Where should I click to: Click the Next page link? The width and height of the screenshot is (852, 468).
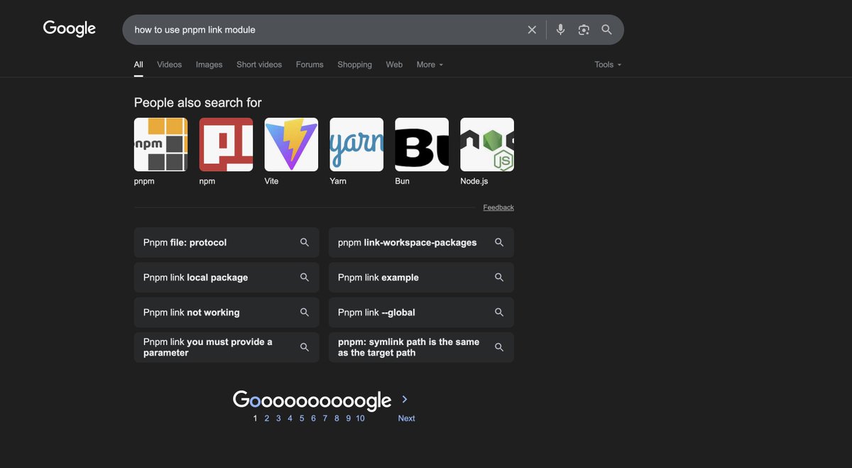tap(406, 418)
